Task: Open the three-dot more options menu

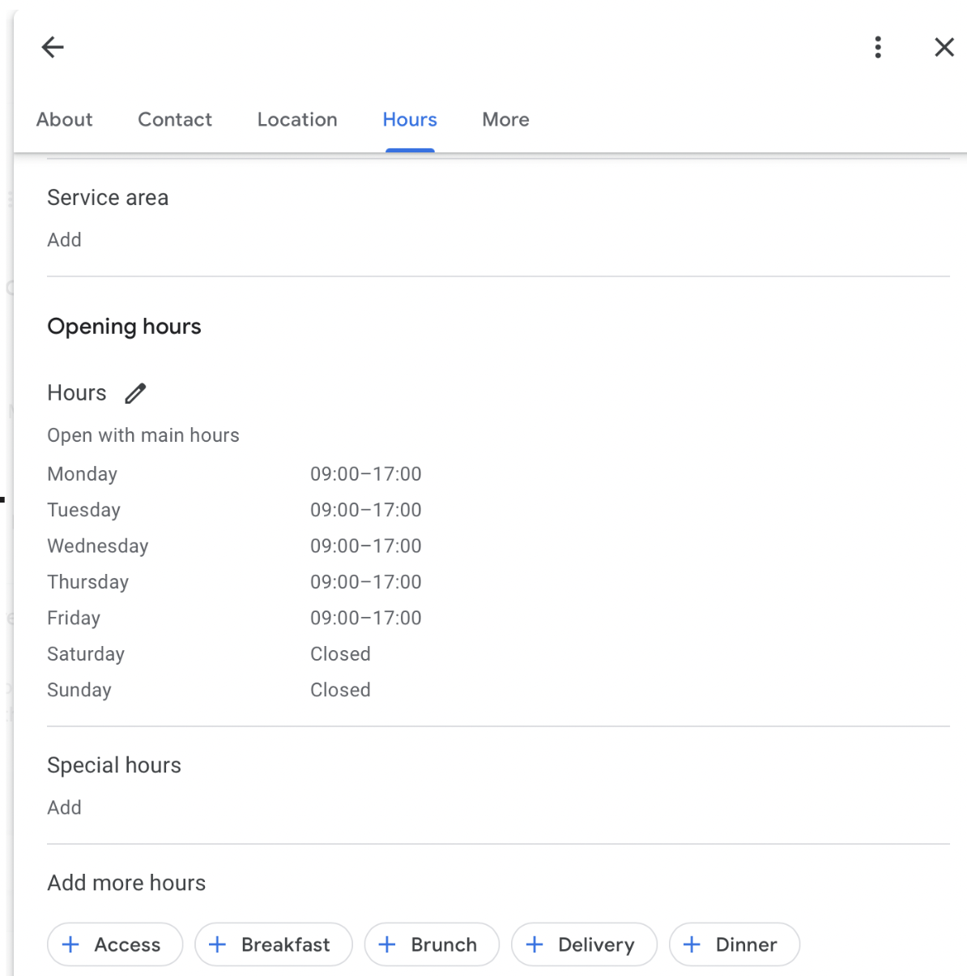Action: coord(878,47)
